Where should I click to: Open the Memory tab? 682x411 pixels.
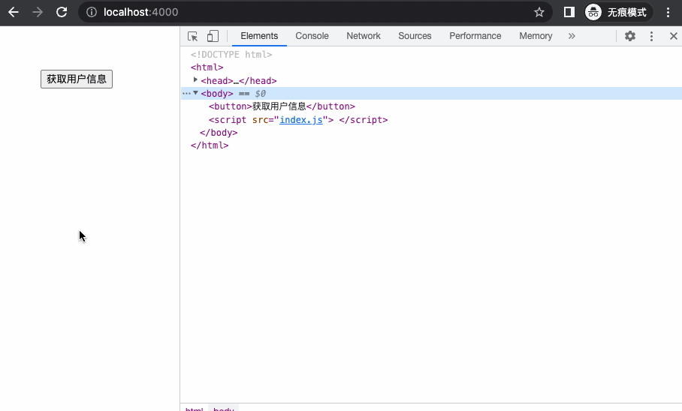(x=536, y=36)
